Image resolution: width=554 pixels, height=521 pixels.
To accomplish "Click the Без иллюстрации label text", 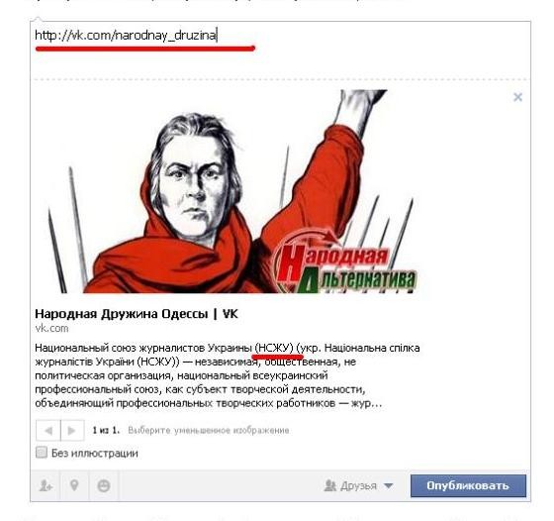I will pyautogui.click(x=95, y=453).
